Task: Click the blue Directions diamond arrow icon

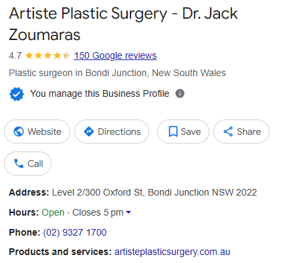Action: pyautogui.click(x=89, y=131)
